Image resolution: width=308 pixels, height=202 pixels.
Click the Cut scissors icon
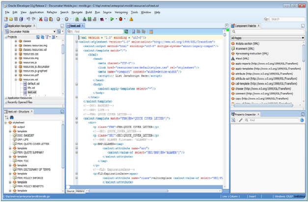tap(40, 19)
